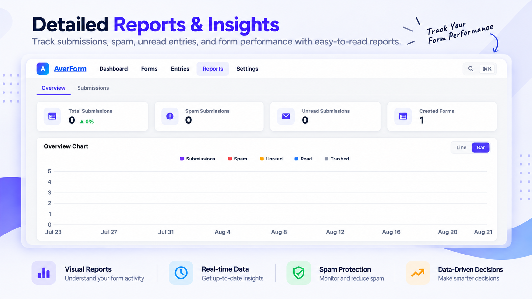Viewport: 532px width, 299px height.
Task: Click the Total Submissions label
Action: pyautogui.click(x=90, y=111)
